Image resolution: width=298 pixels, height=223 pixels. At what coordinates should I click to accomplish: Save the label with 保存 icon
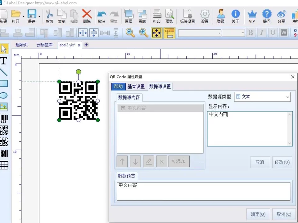point(32,16)
